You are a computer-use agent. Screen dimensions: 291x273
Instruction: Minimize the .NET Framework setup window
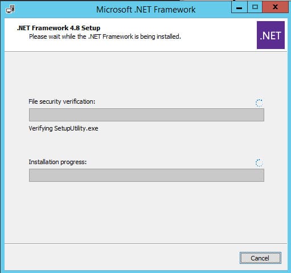click(x=239, y=7)
